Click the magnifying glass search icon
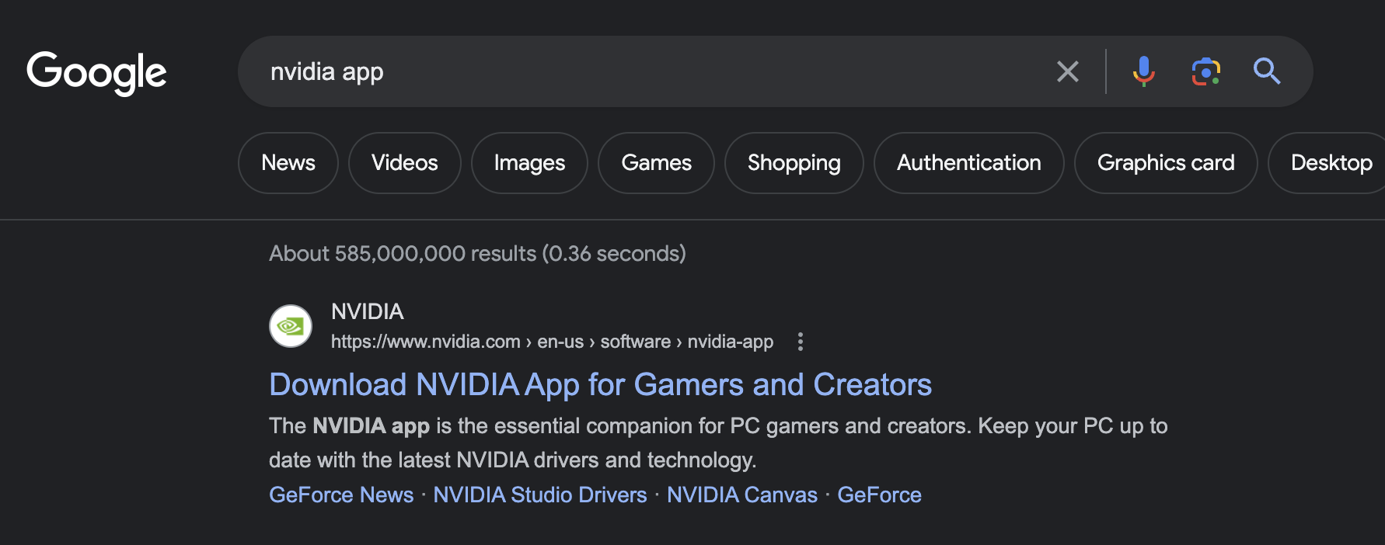The height and width of the screenshot is (545, 1385). [1267, 71]
